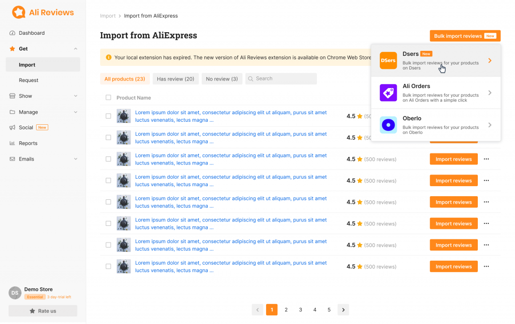
Task: Open more options for fourth product row
Action: [x=486, y=181]
